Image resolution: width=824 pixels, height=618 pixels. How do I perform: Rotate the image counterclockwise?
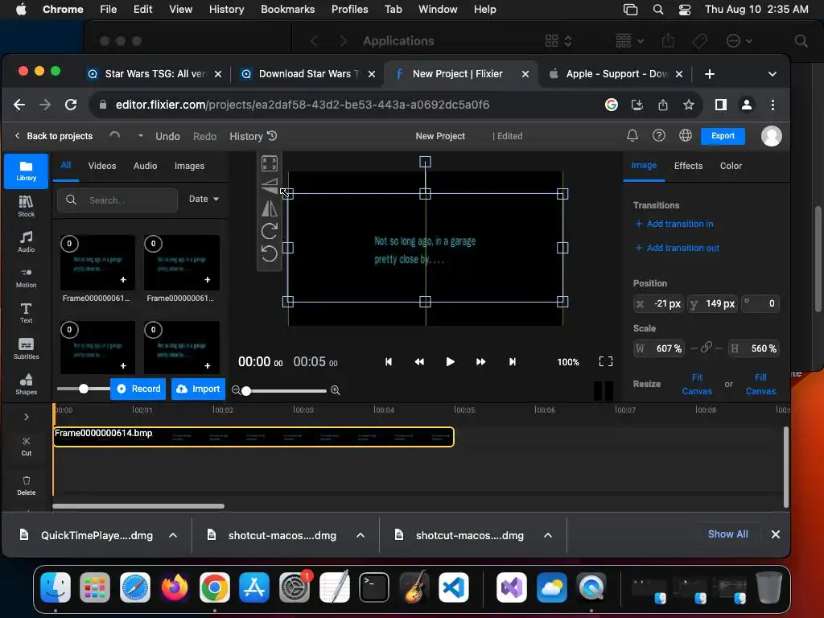269,253
